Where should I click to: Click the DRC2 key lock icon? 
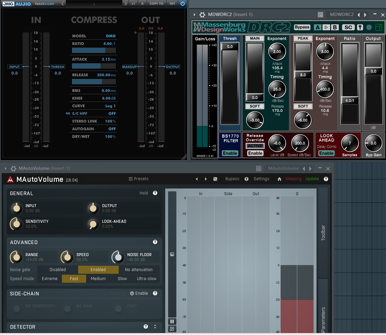[360, 27]
